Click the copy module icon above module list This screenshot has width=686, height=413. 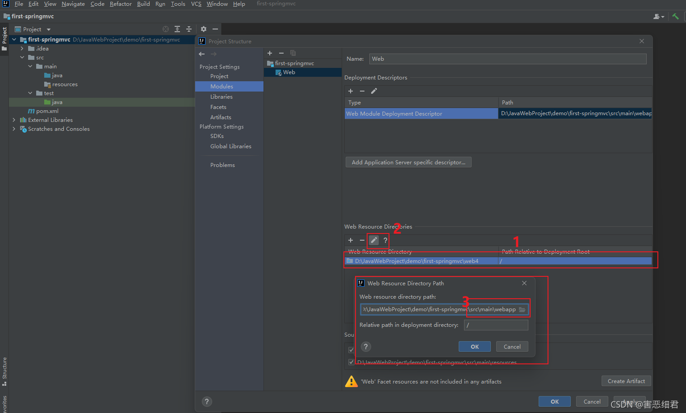click(293, 53)
